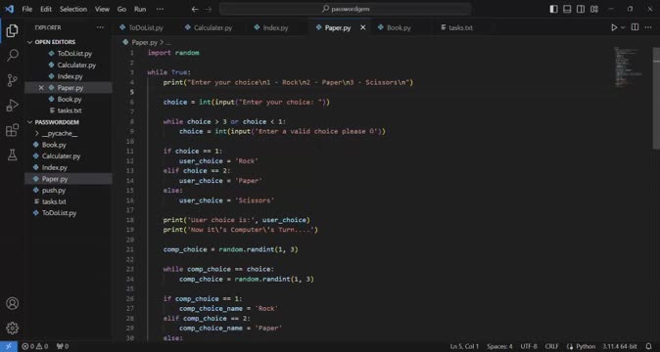
Task: Open the run options dropdown arrow
Action: coord(623,27)
